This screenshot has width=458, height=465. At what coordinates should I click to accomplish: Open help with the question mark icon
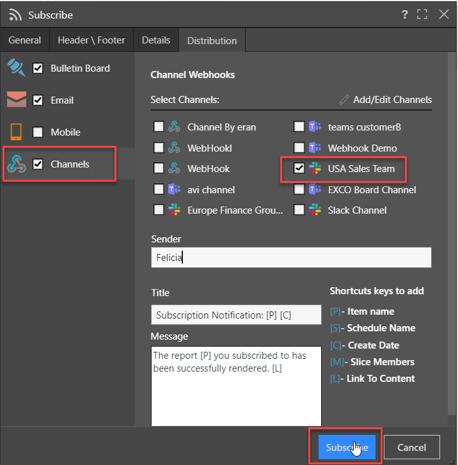pos(405,14)
